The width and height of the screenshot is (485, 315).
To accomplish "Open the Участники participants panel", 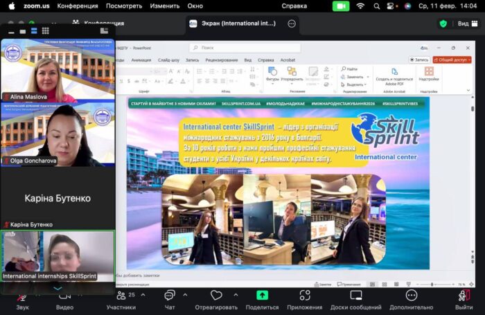I will pyautogui.click(x=121, y=296).
